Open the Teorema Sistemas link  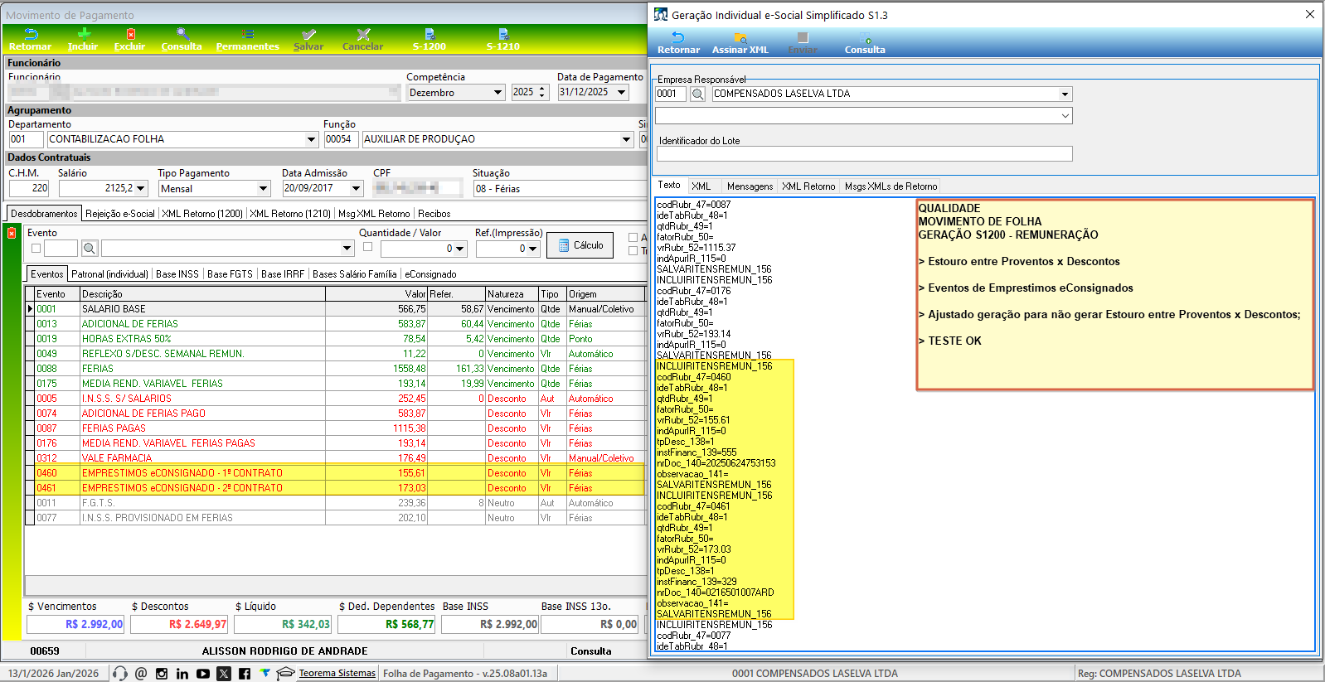(x=337, y=674)
